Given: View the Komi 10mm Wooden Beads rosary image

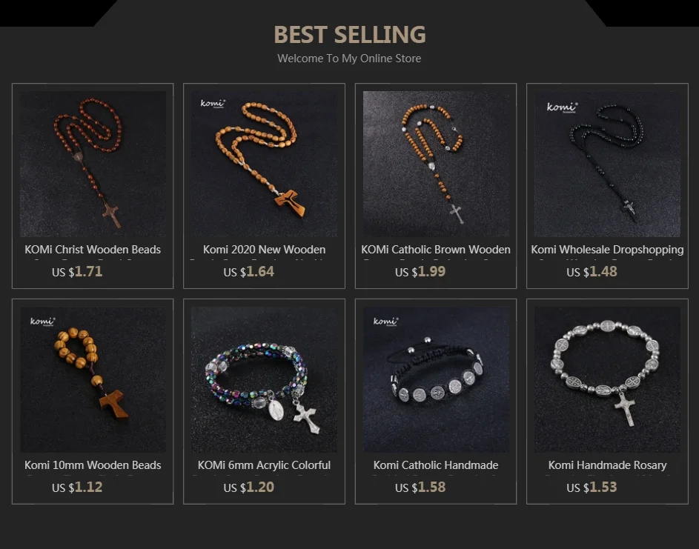Looking at the screenshot, I should [x=93, y=379].
